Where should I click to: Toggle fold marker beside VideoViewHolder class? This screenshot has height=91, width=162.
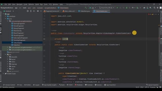[50, 45]
